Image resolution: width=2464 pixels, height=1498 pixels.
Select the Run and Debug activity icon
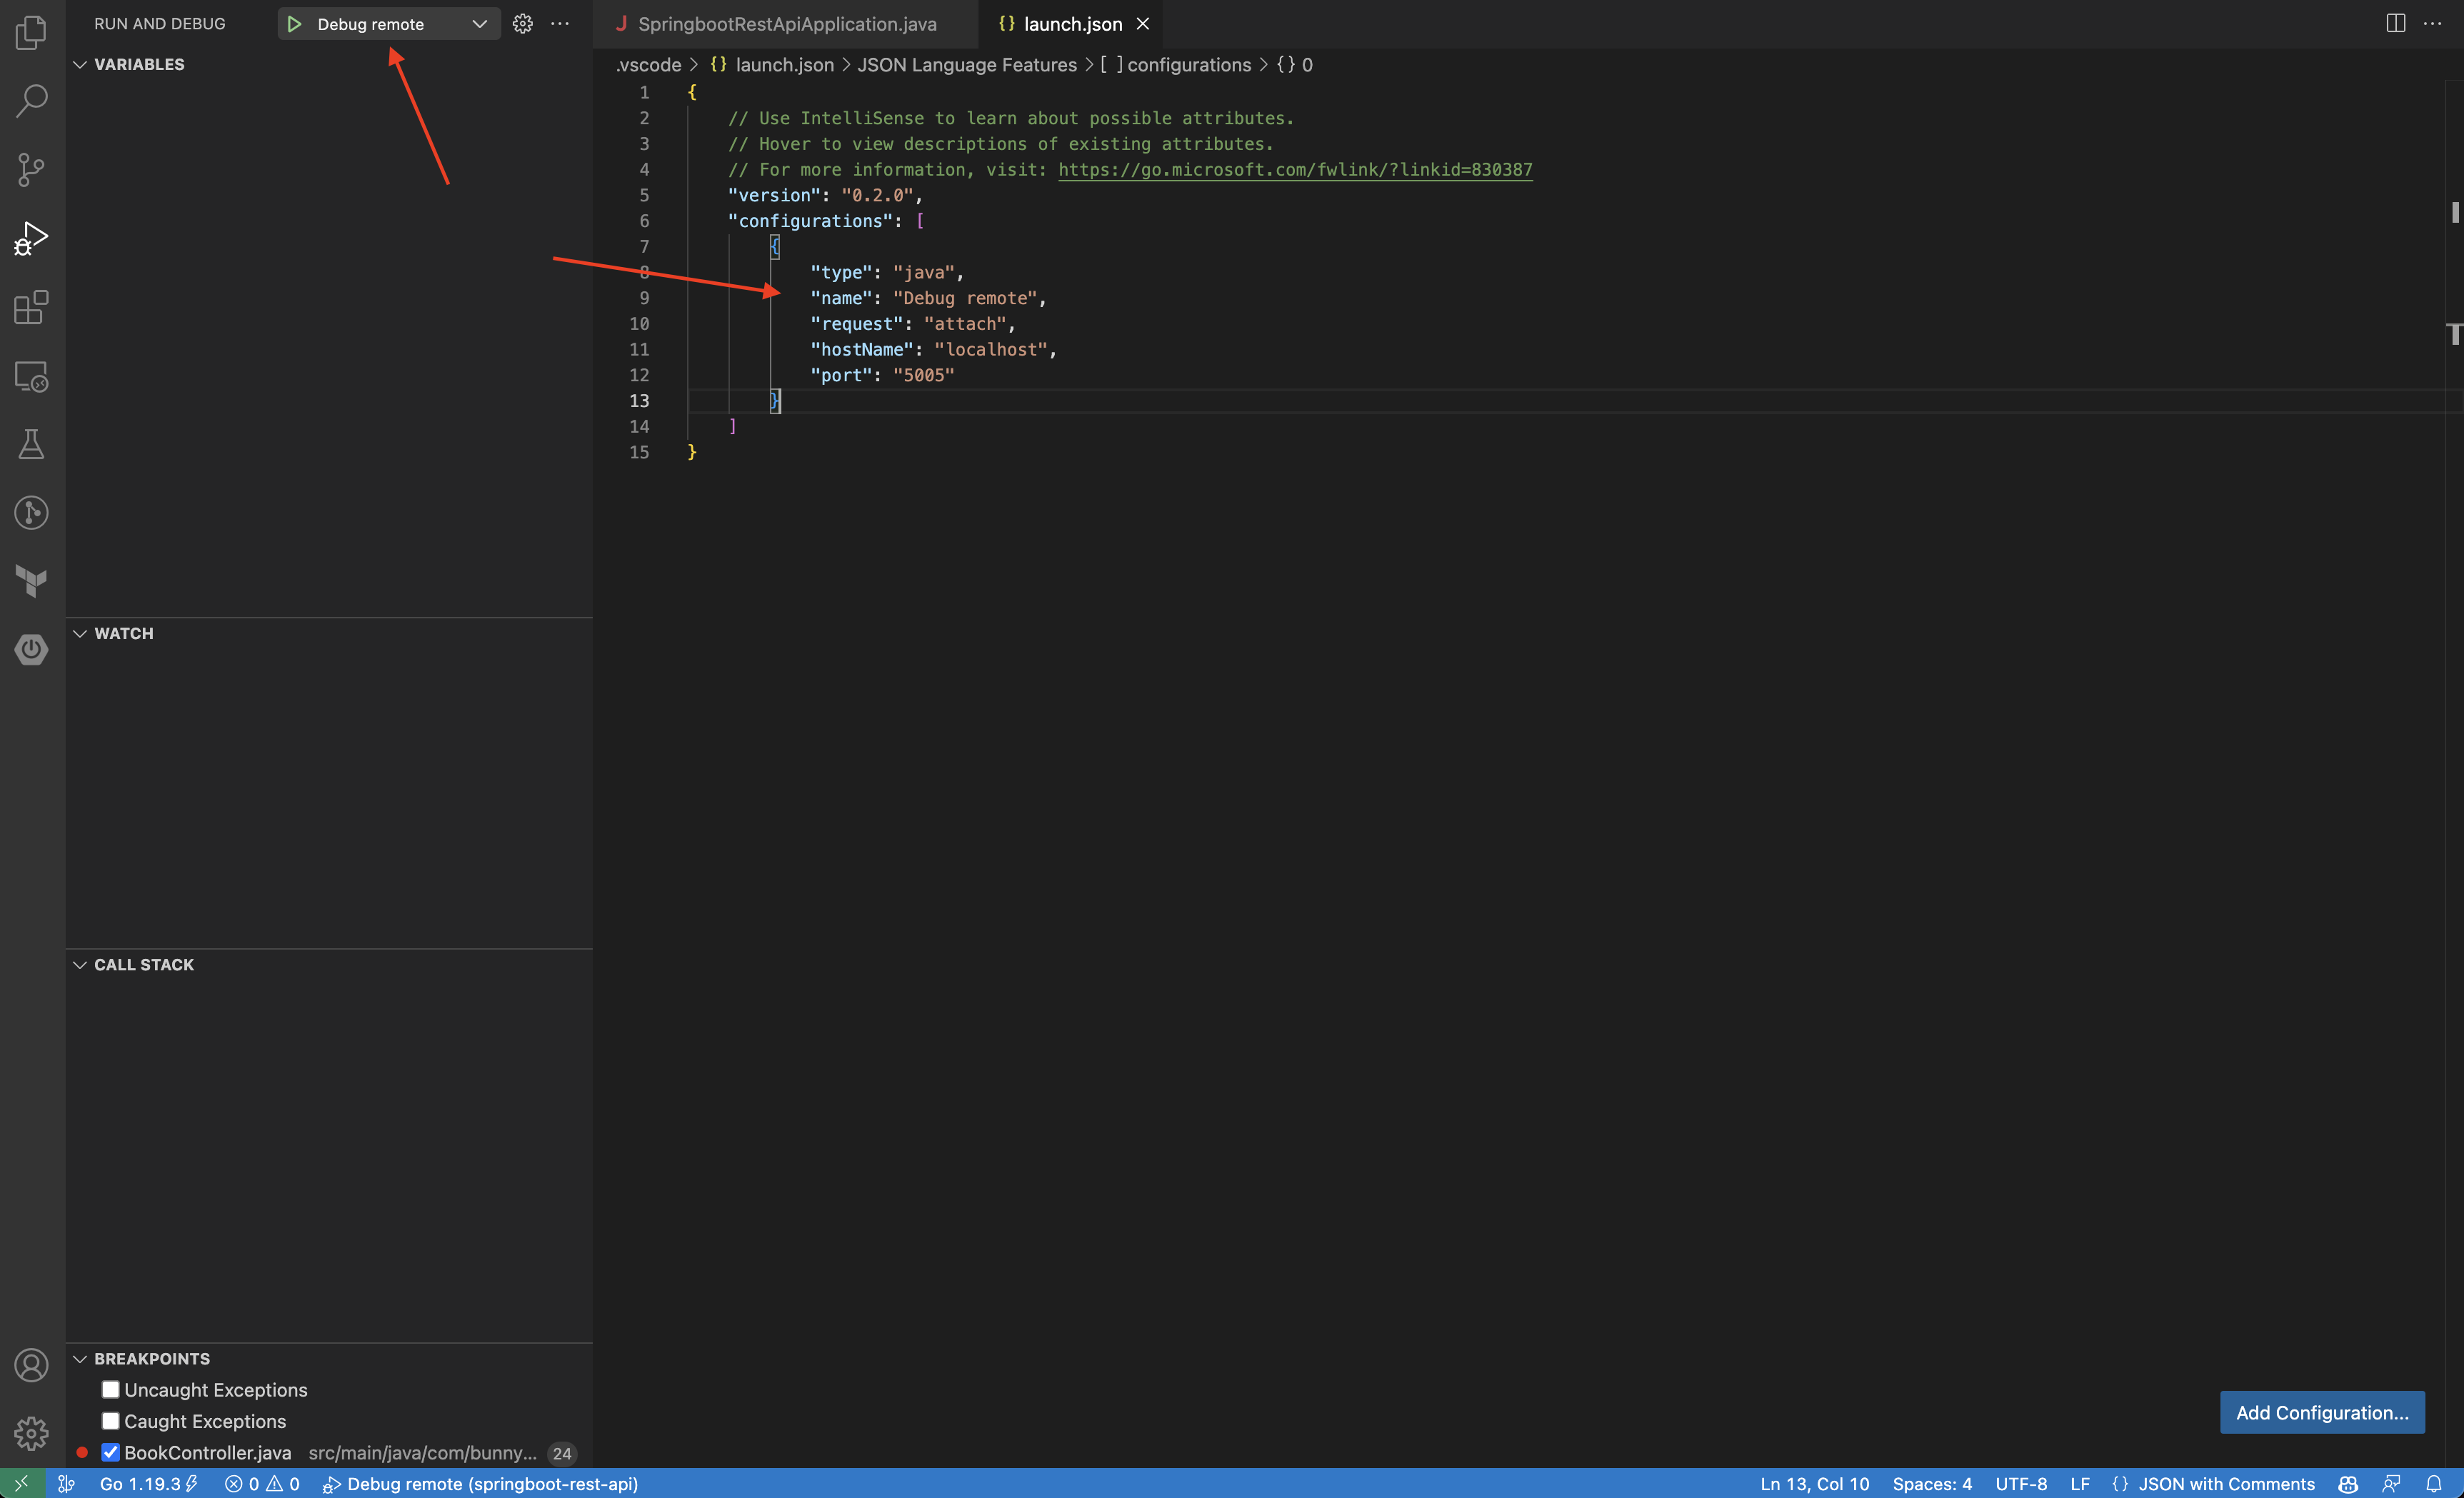32,238
